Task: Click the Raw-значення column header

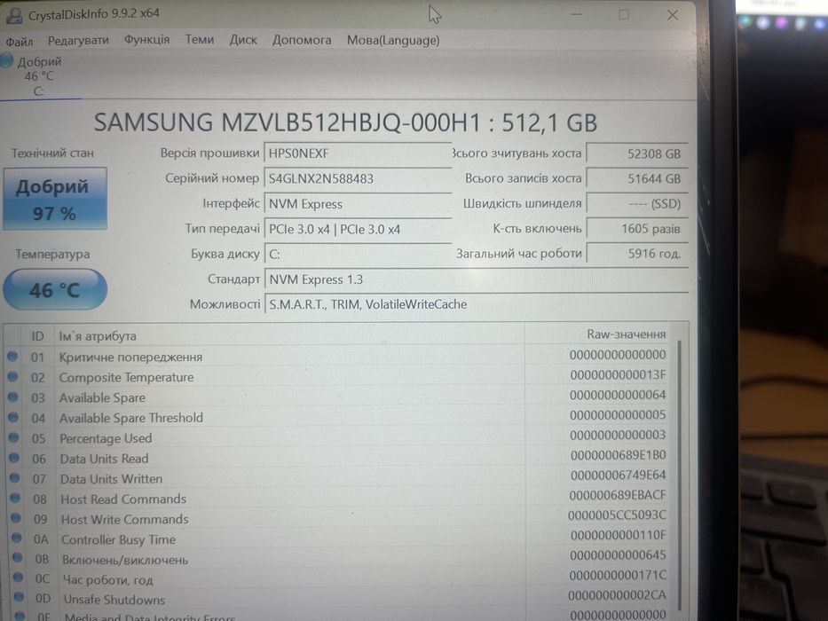Action: tap(598, 334)
